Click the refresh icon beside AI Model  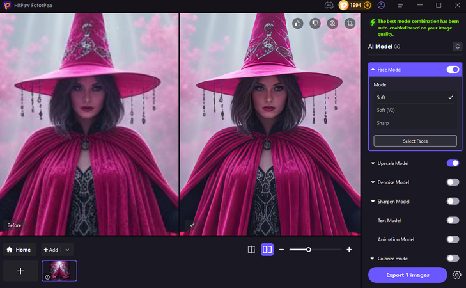tap(457, 46)
